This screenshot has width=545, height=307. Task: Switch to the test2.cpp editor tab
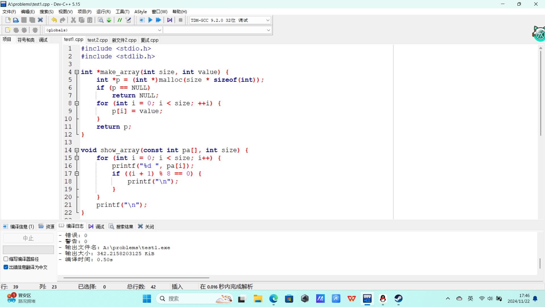97,40
